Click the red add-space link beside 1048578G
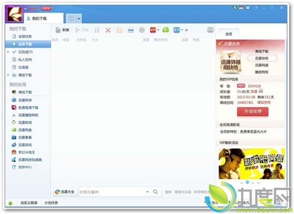 tap(264, 103)
